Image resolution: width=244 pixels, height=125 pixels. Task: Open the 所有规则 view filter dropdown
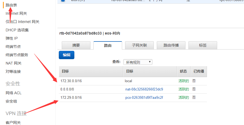(x=138, y=62)
